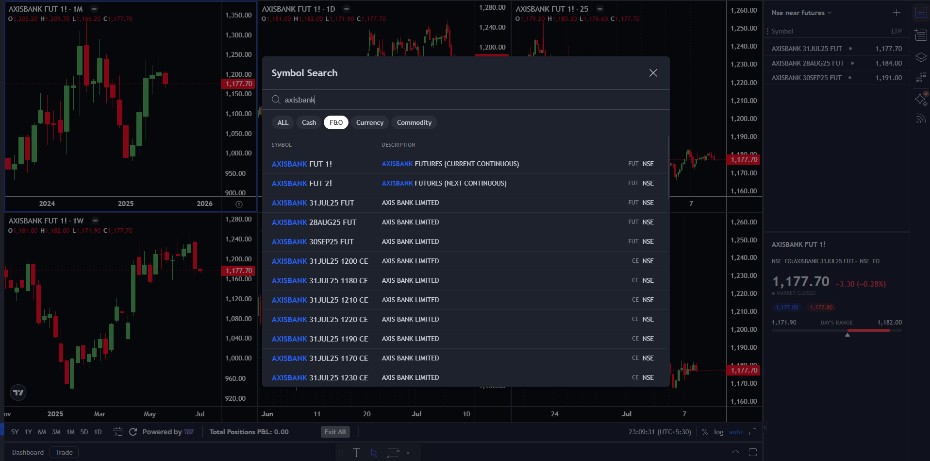Open the sparkle icon with notification dot
This screenshot has height=461, width=930.
(x=921, y=99)
